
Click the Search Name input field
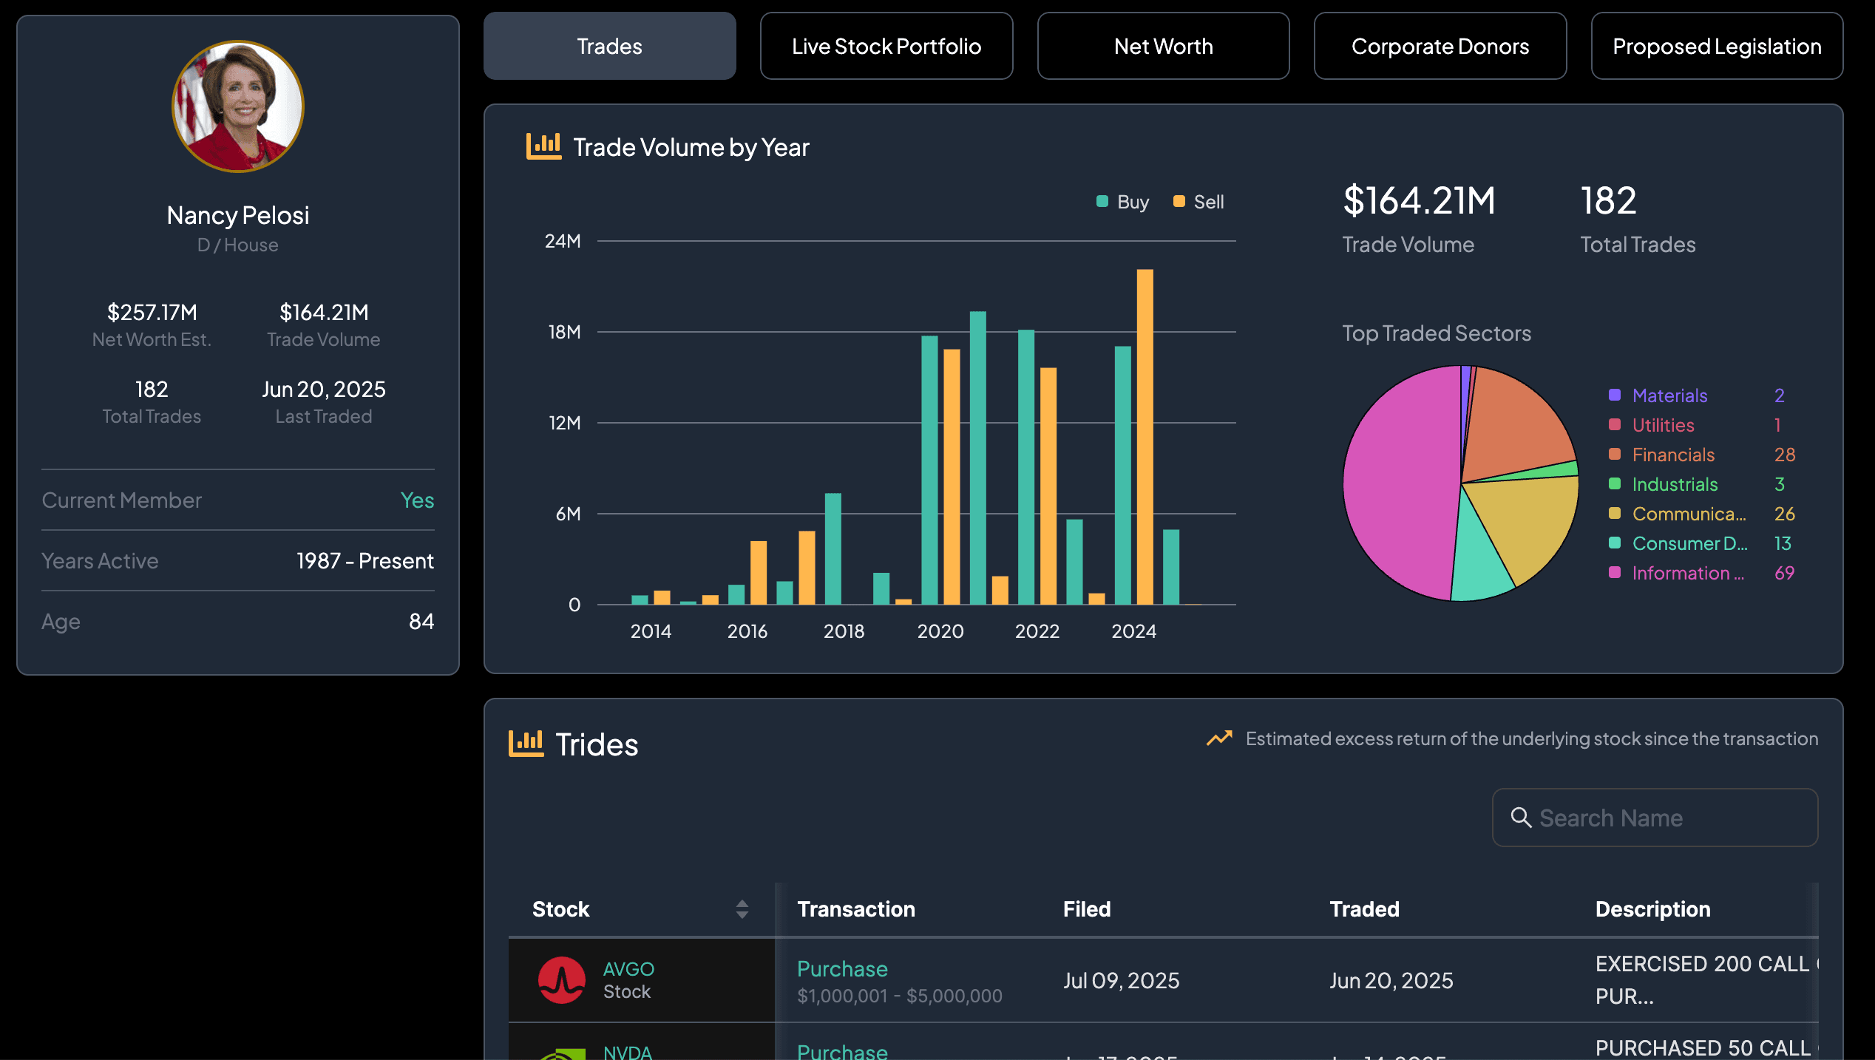(1656, 818)
